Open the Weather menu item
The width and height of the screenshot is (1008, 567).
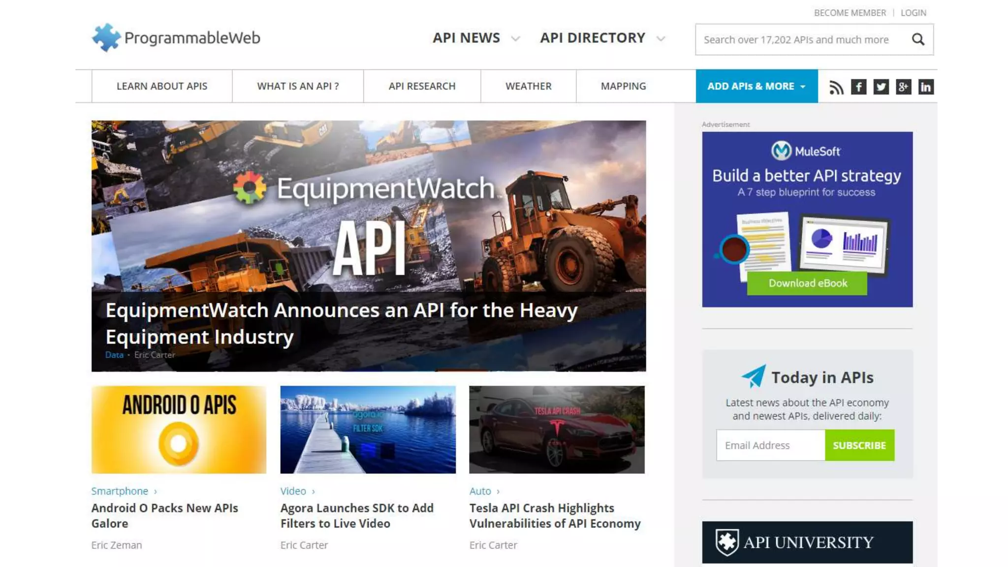tap(528, 86)
